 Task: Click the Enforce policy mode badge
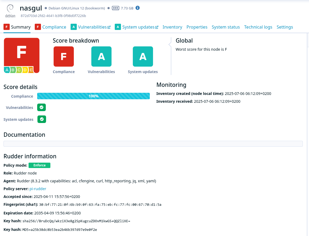click(x=39, y=165)
